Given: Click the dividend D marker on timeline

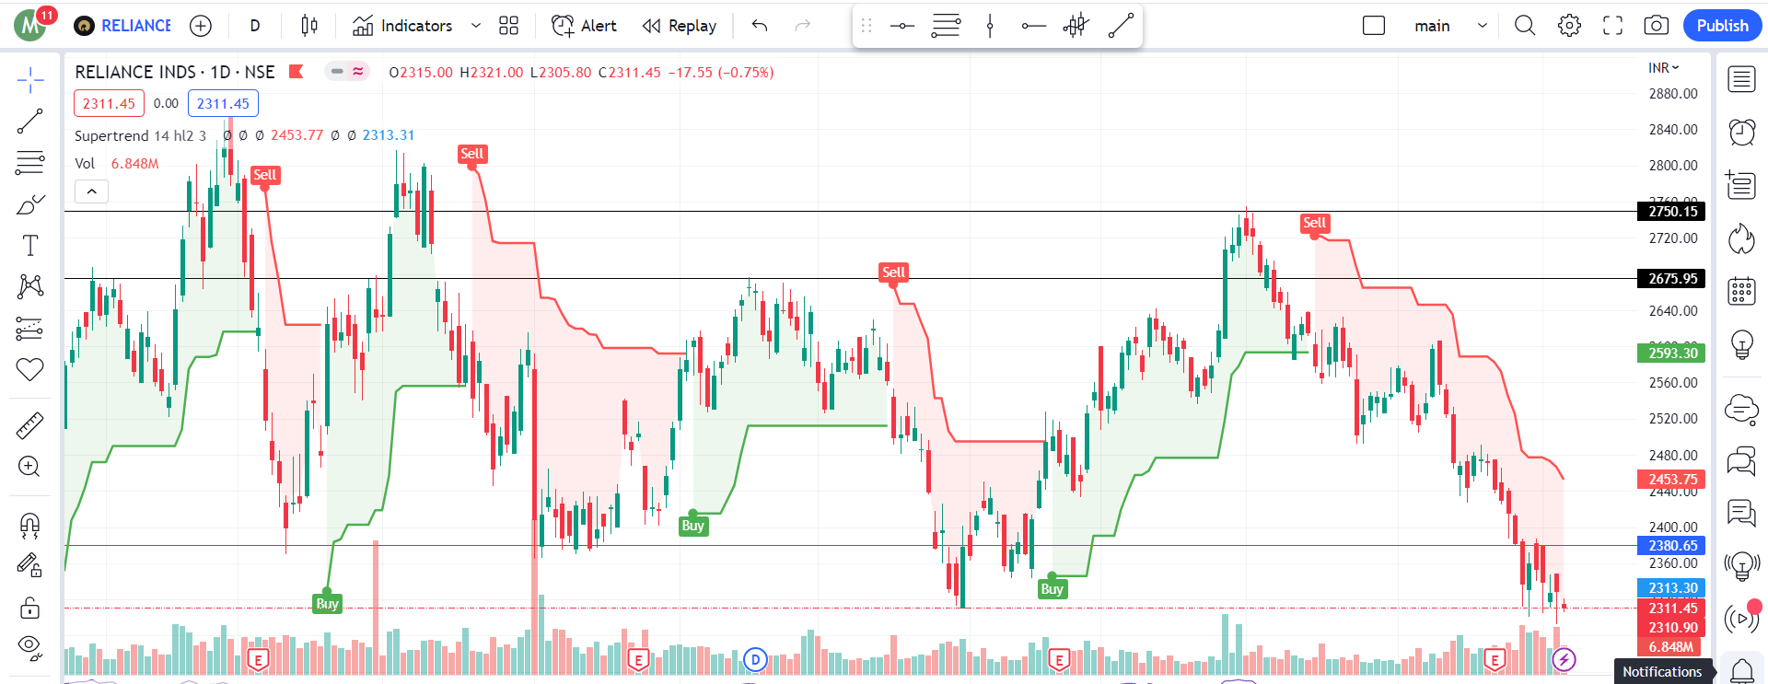Looking at the screenshot, I should [756, 659].
